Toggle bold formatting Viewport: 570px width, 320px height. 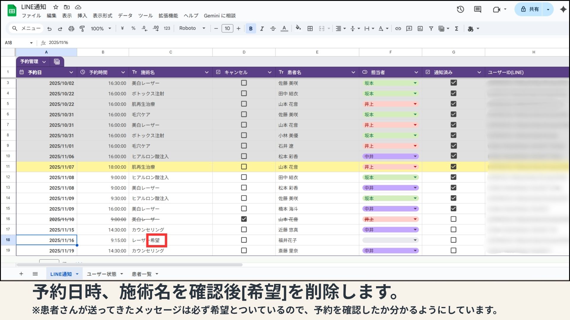pyautogui.click(x=251, y=28)
